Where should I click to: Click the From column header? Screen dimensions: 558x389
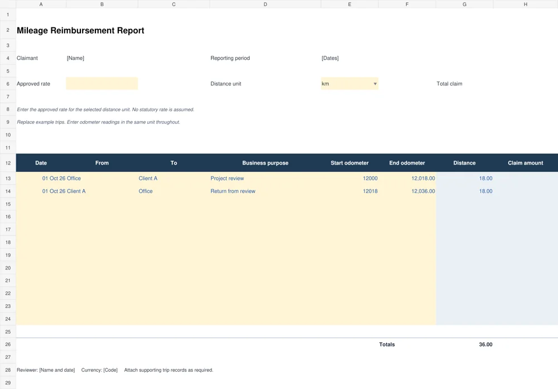tap(102, 162)
